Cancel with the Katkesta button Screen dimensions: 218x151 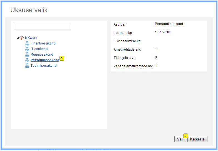click(x=197, y=139)
